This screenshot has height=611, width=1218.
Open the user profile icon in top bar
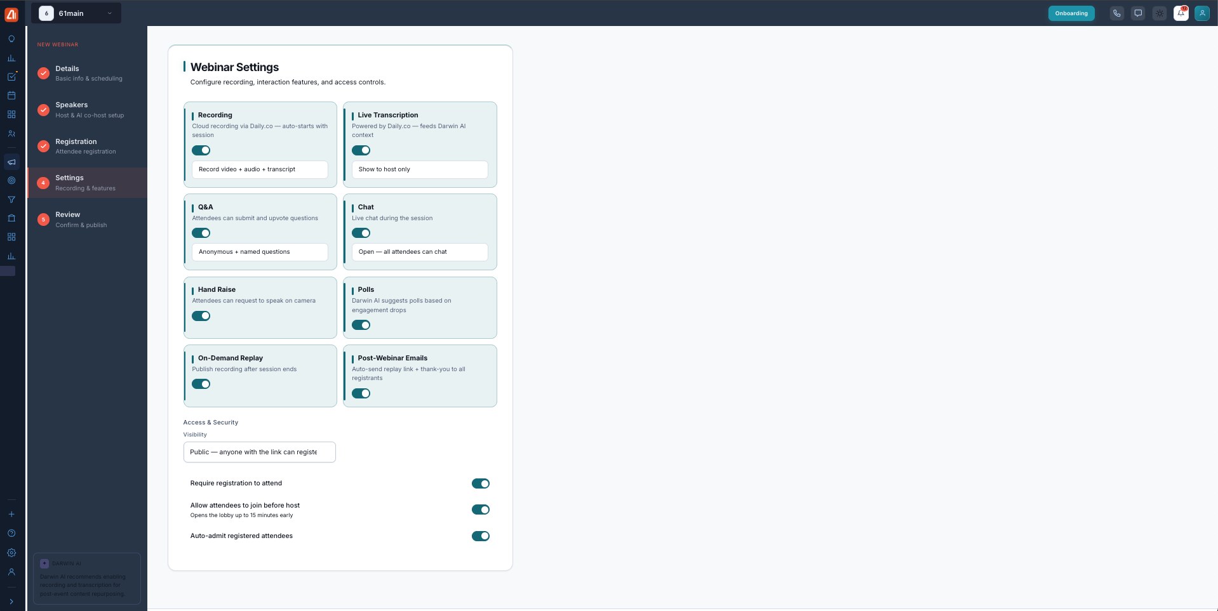point(1202,13)
